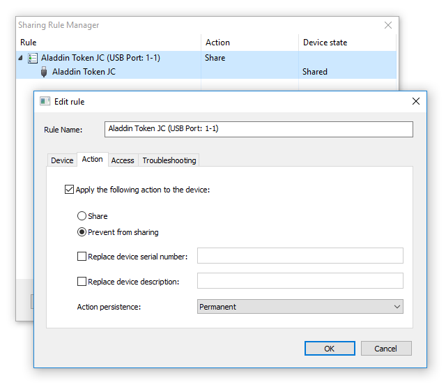Click the Rule column header in Sharing Rule Manager

(109, 43)
